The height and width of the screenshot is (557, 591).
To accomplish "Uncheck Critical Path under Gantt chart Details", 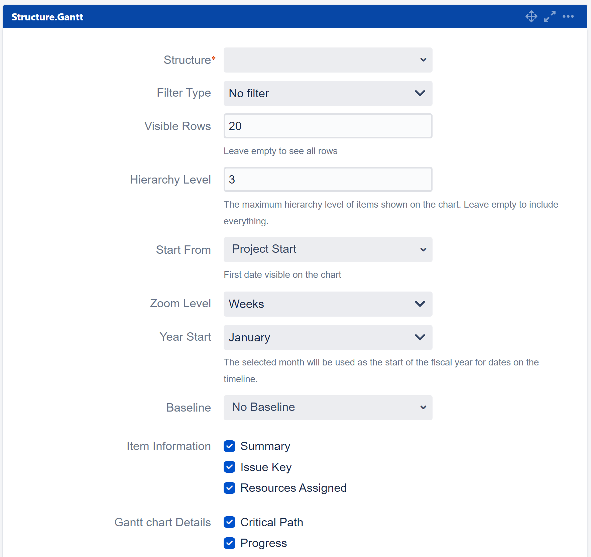I will 230,522.
